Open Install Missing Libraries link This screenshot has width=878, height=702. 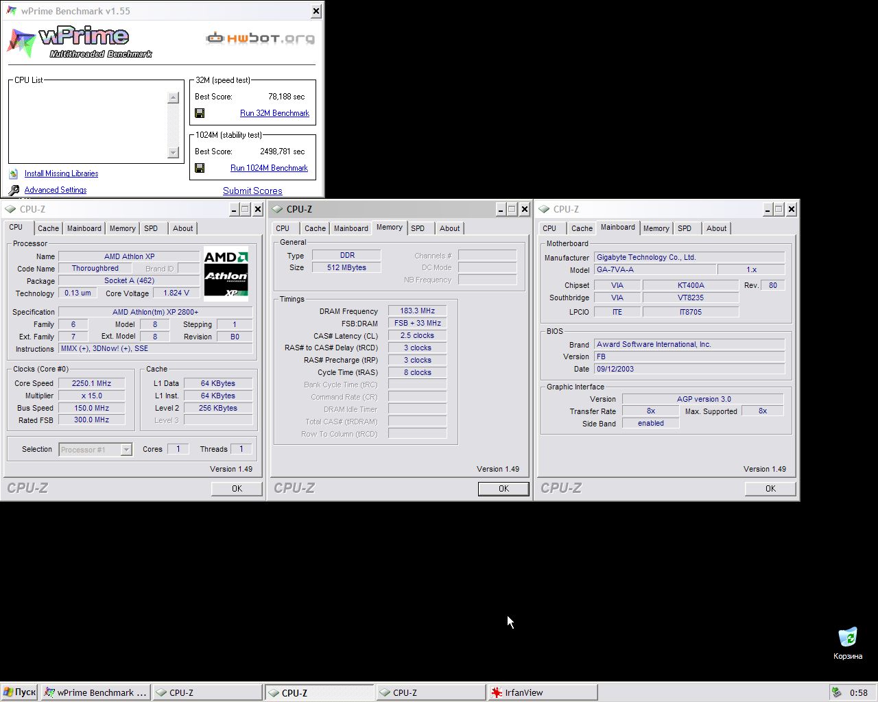(61, 173)
